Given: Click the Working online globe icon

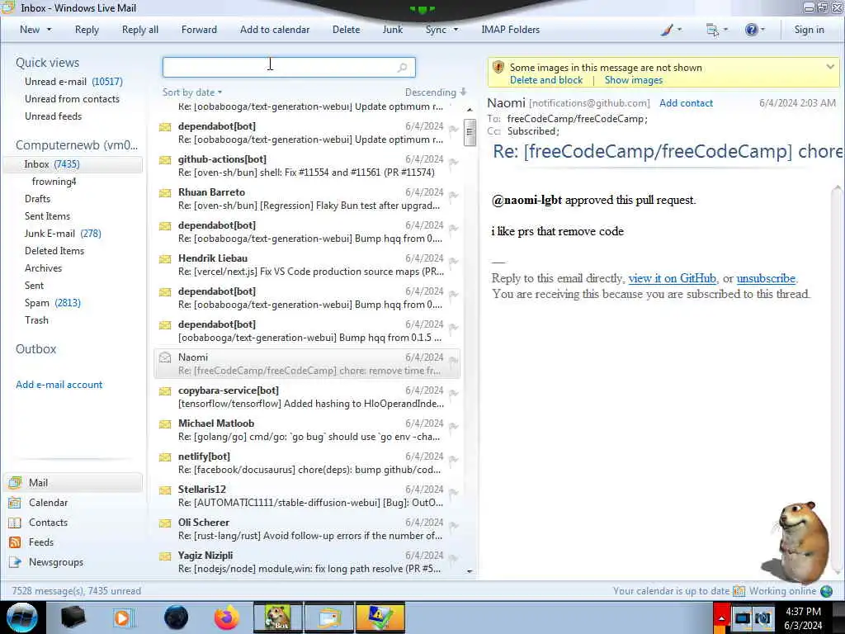Looking at the screenshot, I should pyautogui.click(x=826, y=591).
